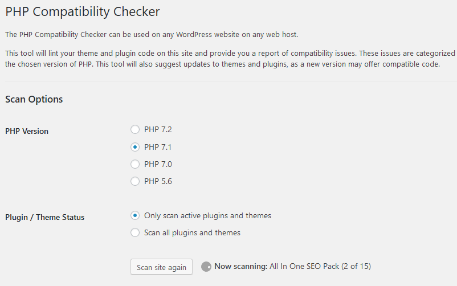Pick the PHP 5.6 radio button

135,181
